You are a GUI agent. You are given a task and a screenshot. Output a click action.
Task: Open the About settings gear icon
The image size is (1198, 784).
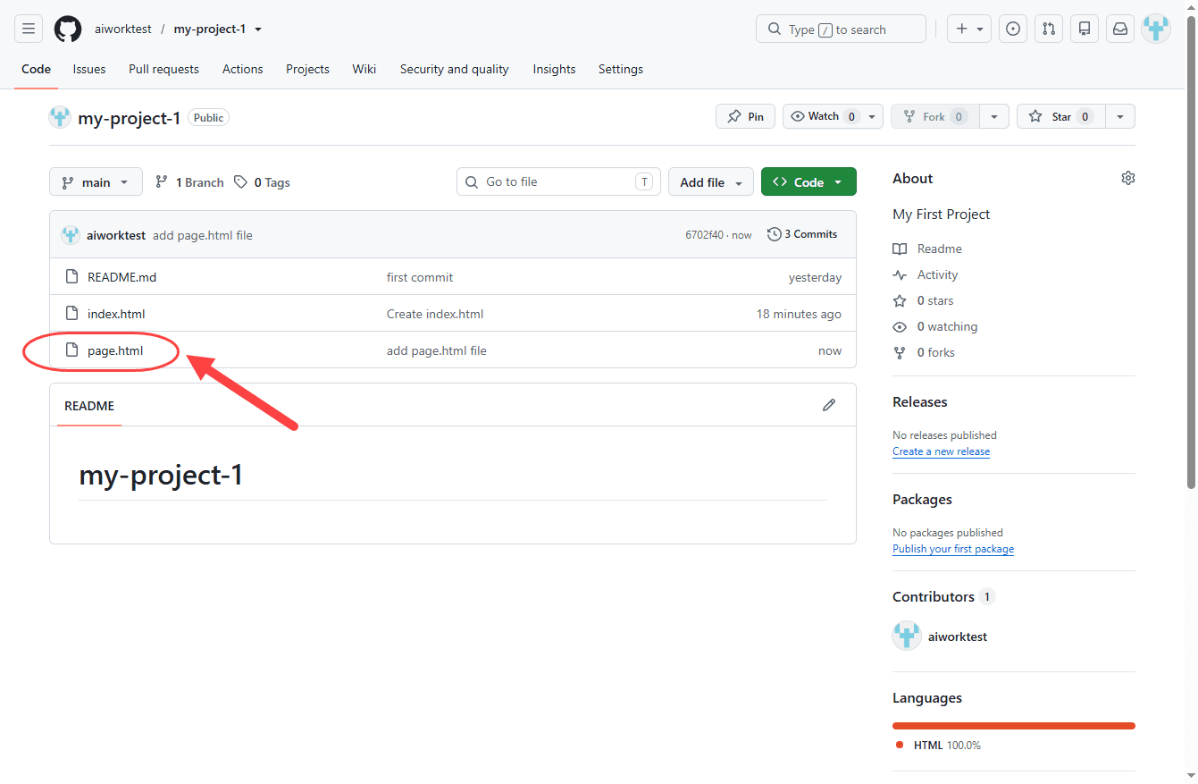(x=1128, y=178)
